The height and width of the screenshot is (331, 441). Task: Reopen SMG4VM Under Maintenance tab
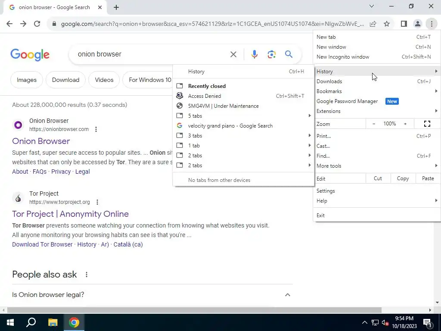244,106
